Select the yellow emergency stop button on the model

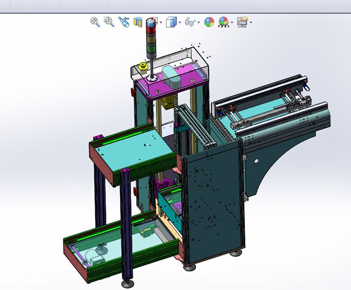[x=143, y=67]
